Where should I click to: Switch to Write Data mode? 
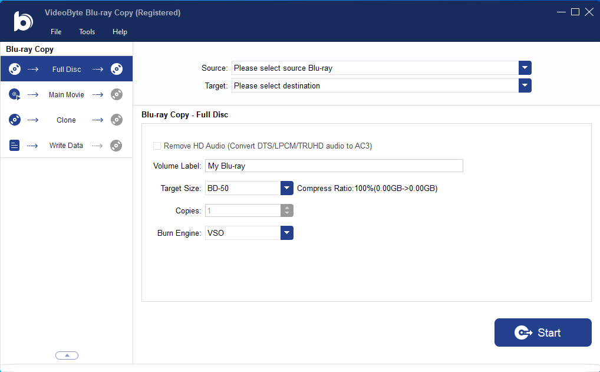pyautogui.click(x=67, y=146)
